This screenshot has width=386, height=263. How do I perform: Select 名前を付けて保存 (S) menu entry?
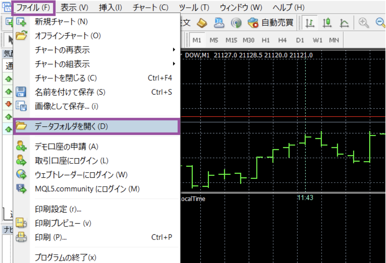(96, 92)
